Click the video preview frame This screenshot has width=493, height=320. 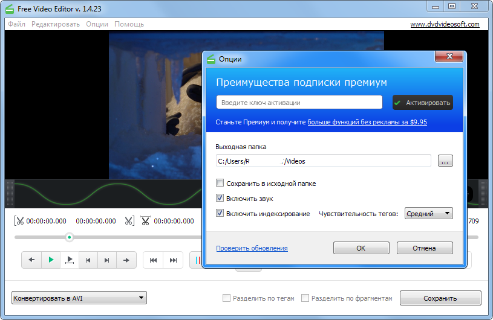[x=155, y=105]
